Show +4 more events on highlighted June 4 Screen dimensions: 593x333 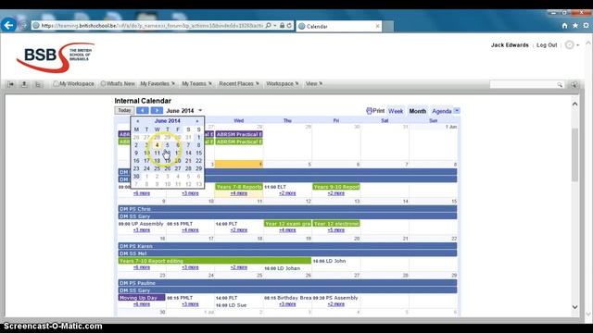point(239,193)
